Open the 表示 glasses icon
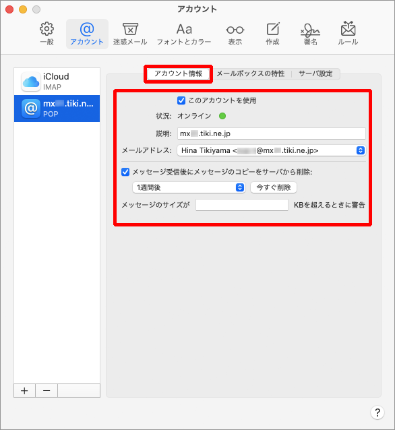The image size is (395, 430). [235, 30]
